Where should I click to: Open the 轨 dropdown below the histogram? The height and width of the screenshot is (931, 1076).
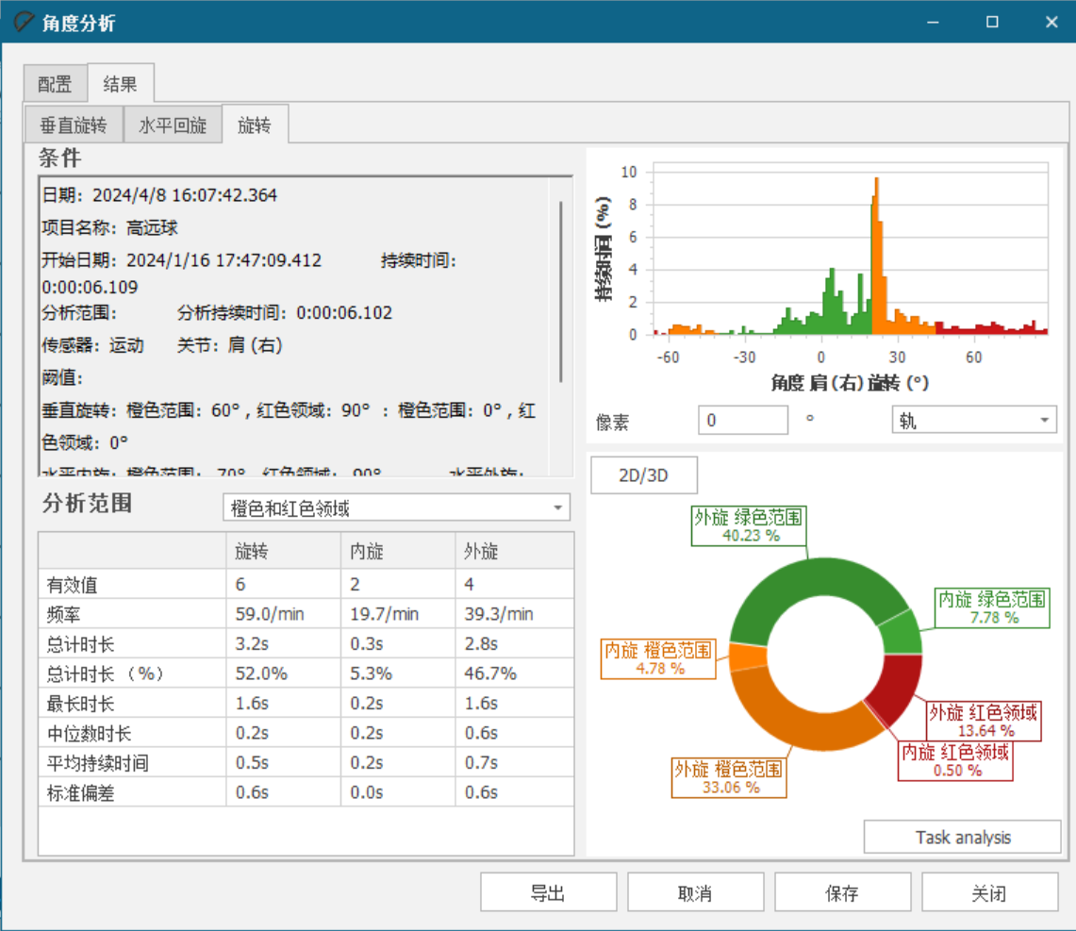click(973, 421)
